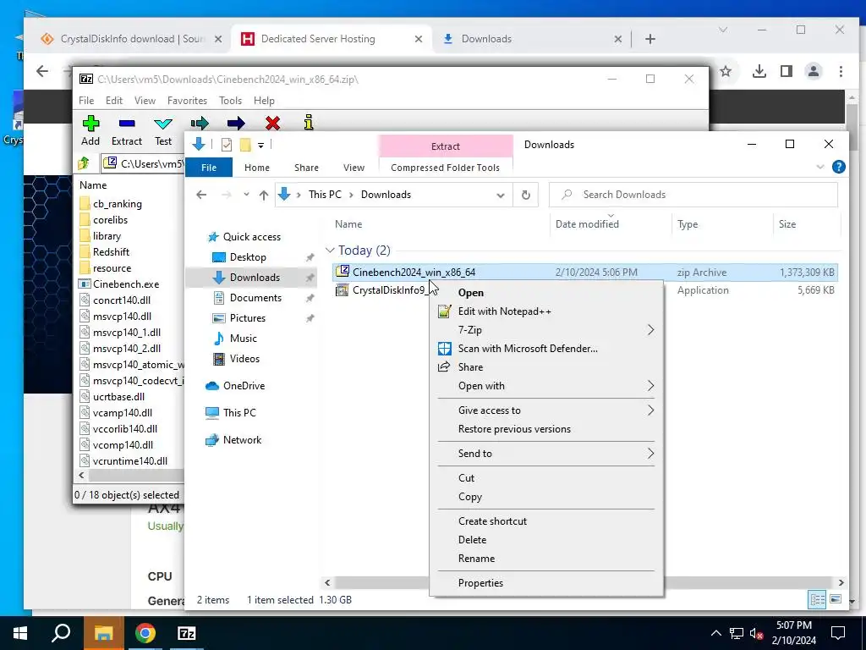
Task: Click Chrome side panel icon
Action: click(x=787, y=71)
